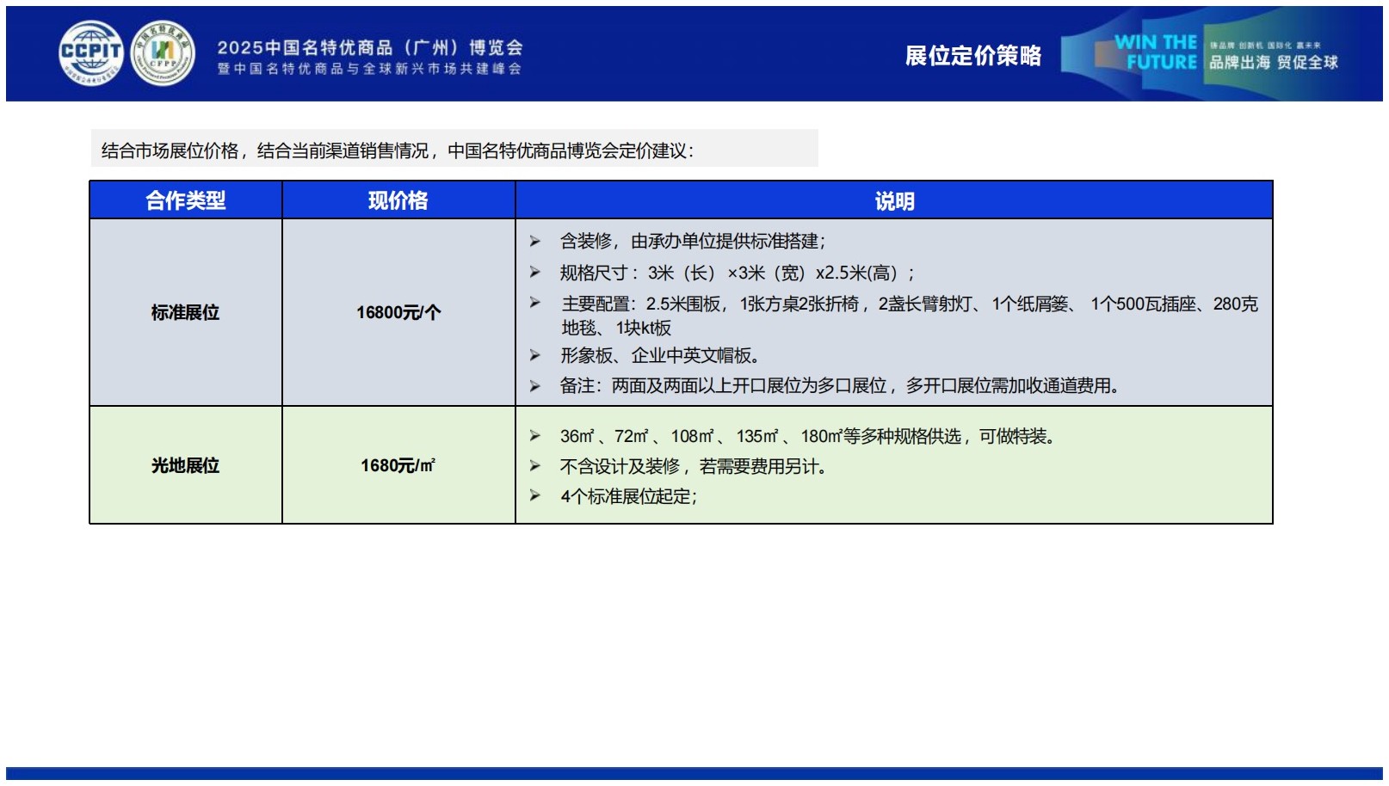Viewport: 1389px width, 786px height.
Task: Click the bullet arrow beside 规格尺寸
Action: pyautogui.click(x=534, y=273)
